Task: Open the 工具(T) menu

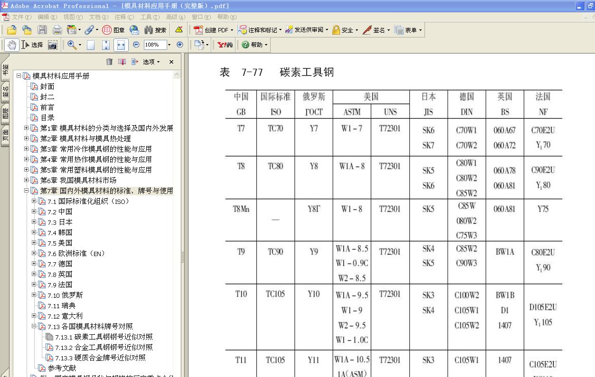Action: pos(150,17)
